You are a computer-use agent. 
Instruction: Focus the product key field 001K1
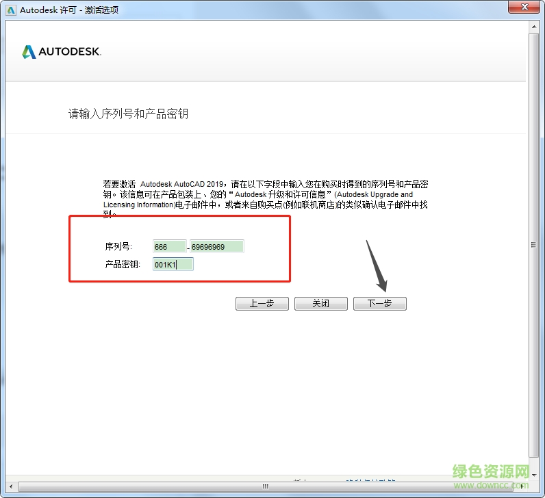(x=173, y=265)
